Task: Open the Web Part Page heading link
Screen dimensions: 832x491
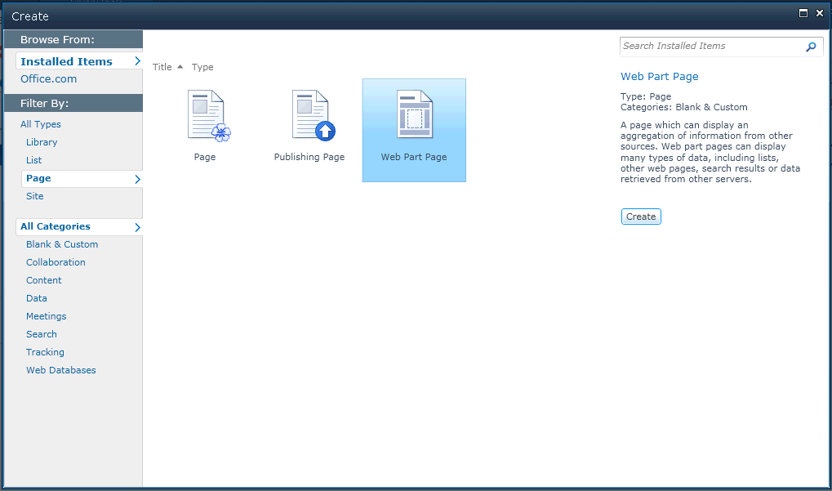Action: pyautogui.click(x=659, y=76)
